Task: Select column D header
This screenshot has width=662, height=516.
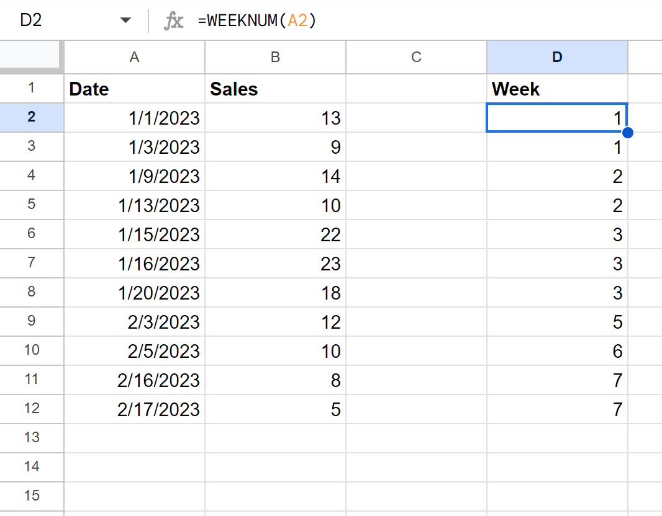Action: coord(557,57)
